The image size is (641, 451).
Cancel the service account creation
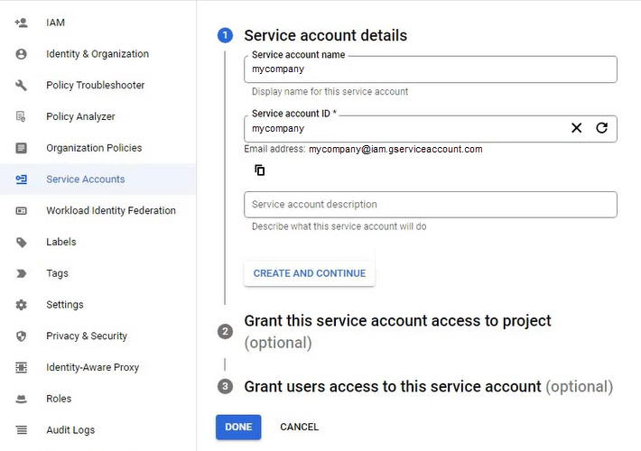(x=299, y=427)
